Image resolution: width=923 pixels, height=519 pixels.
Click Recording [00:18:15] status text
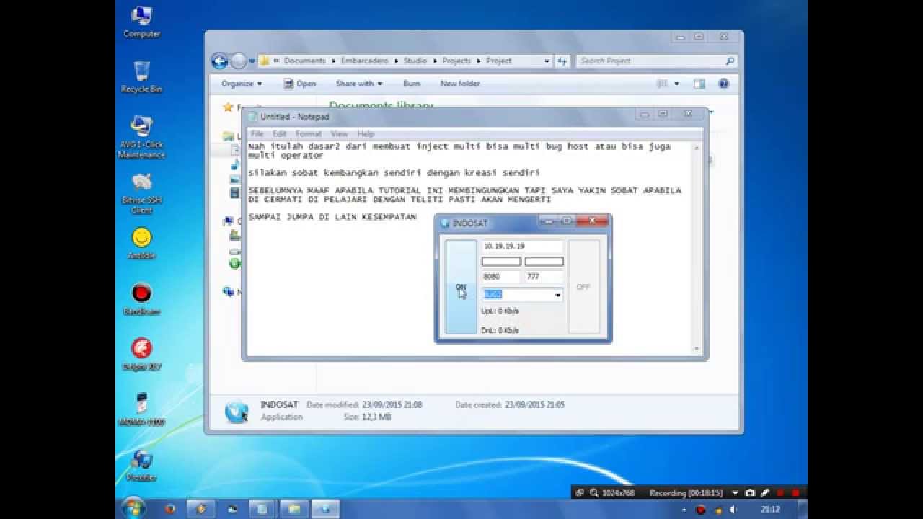[686, 493]
